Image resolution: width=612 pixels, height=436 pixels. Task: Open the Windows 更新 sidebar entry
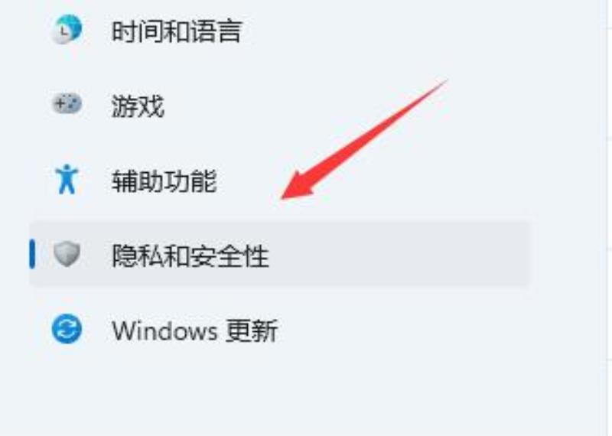click(x=194, y=331)
